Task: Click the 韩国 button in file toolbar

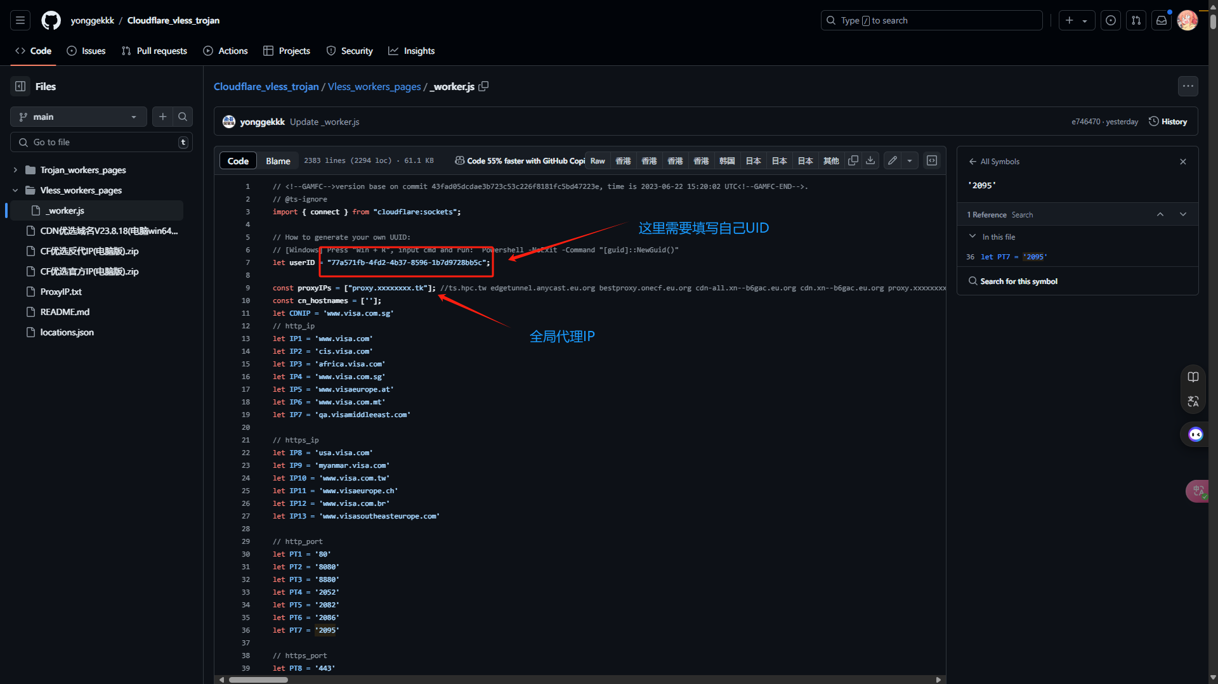Action: pos(727,161)
